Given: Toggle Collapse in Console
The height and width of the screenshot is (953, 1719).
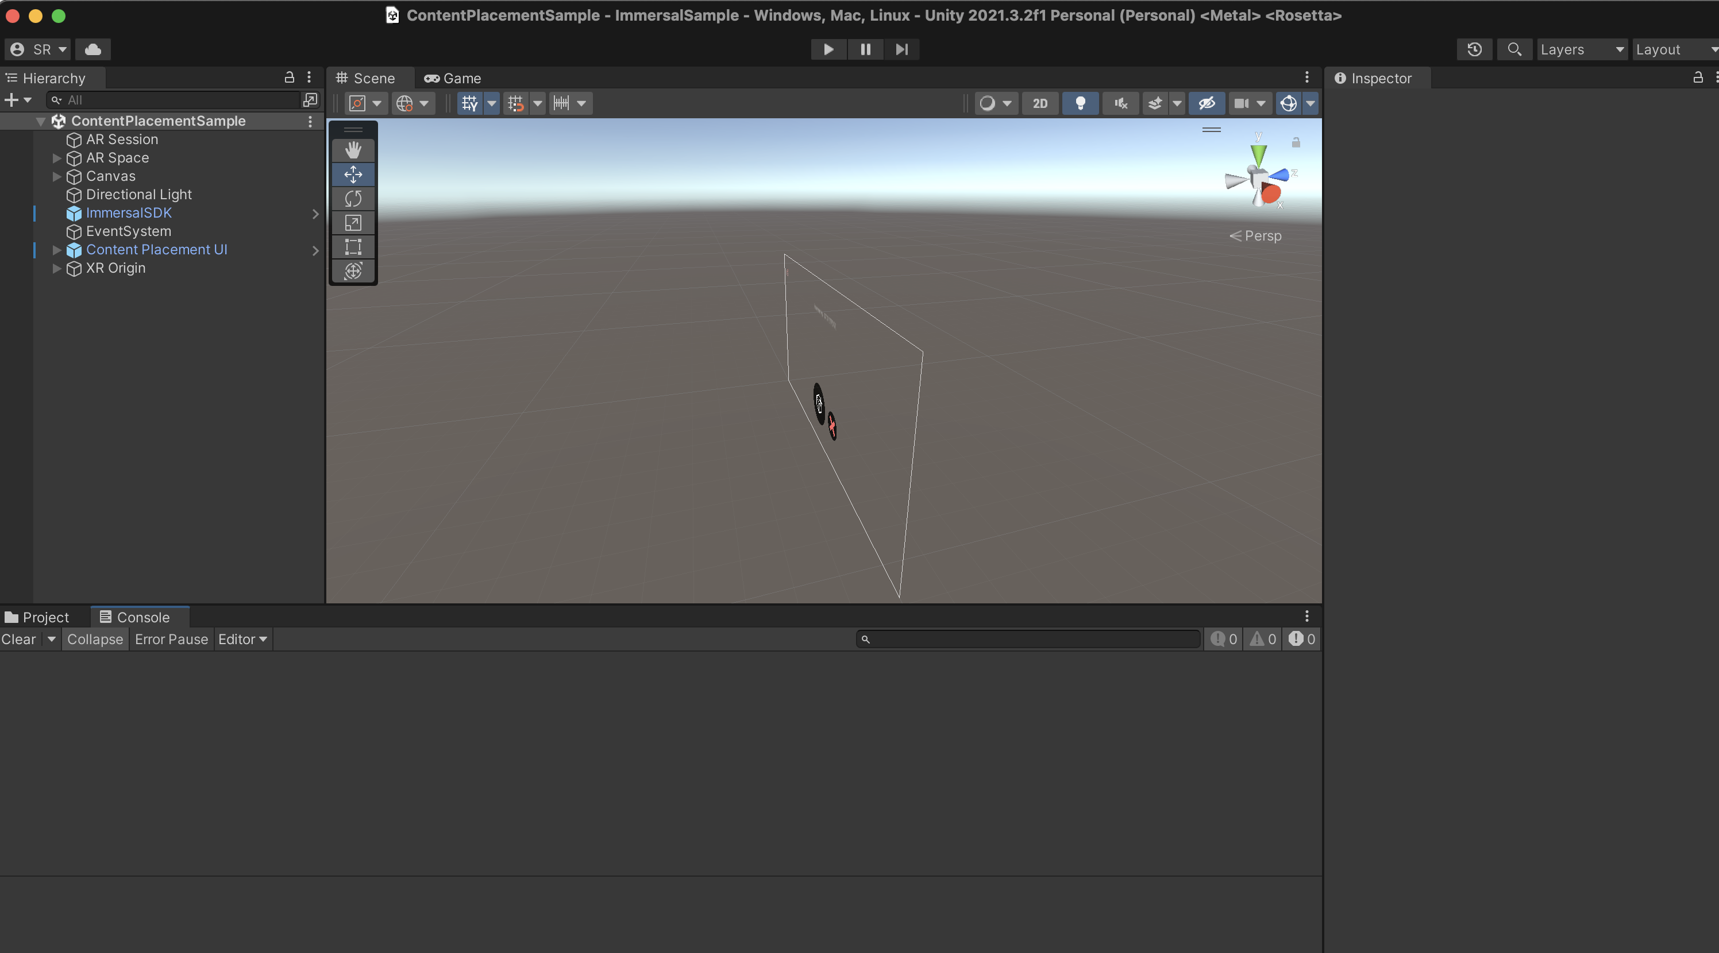Looking at the screenshot, I should (95, 639).
